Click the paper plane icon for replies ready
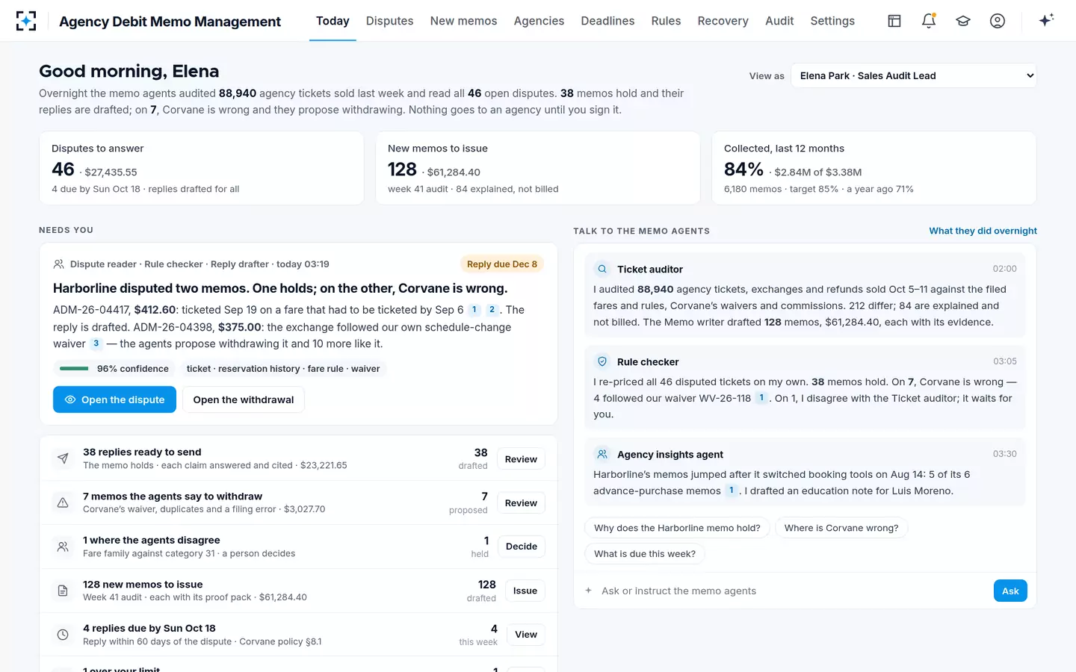The image size is (1076, 672). coord(63,458)
